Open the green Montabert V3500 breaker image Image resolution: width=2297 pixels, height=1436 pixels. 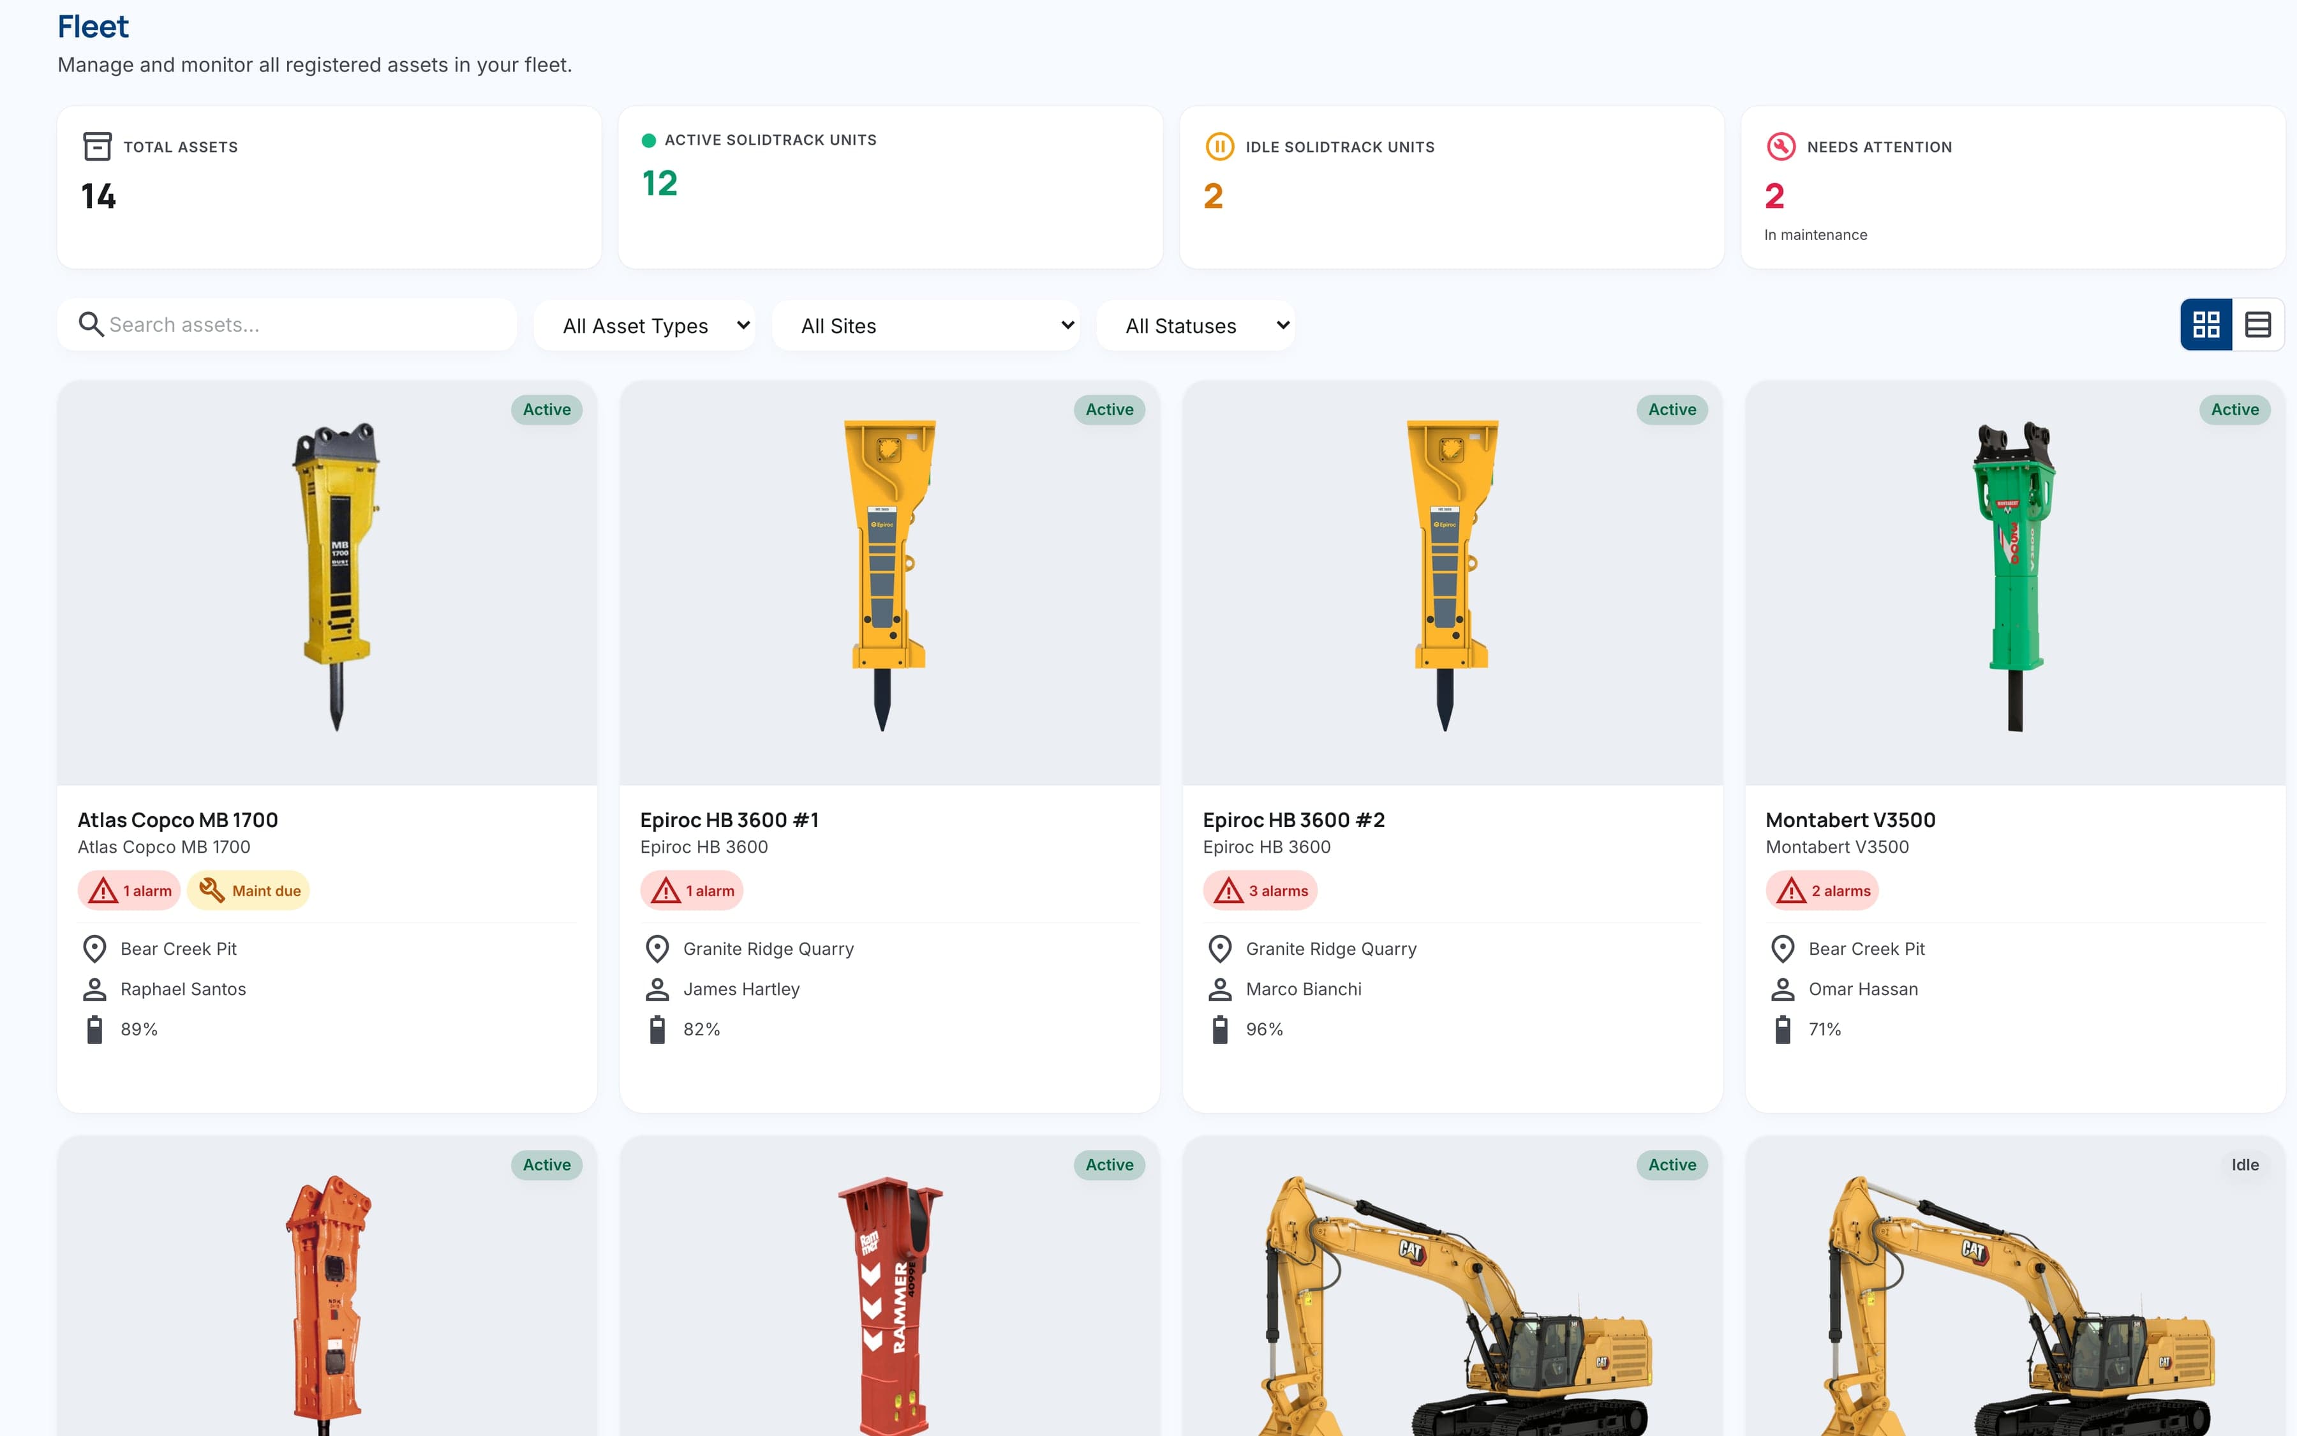2014,576
